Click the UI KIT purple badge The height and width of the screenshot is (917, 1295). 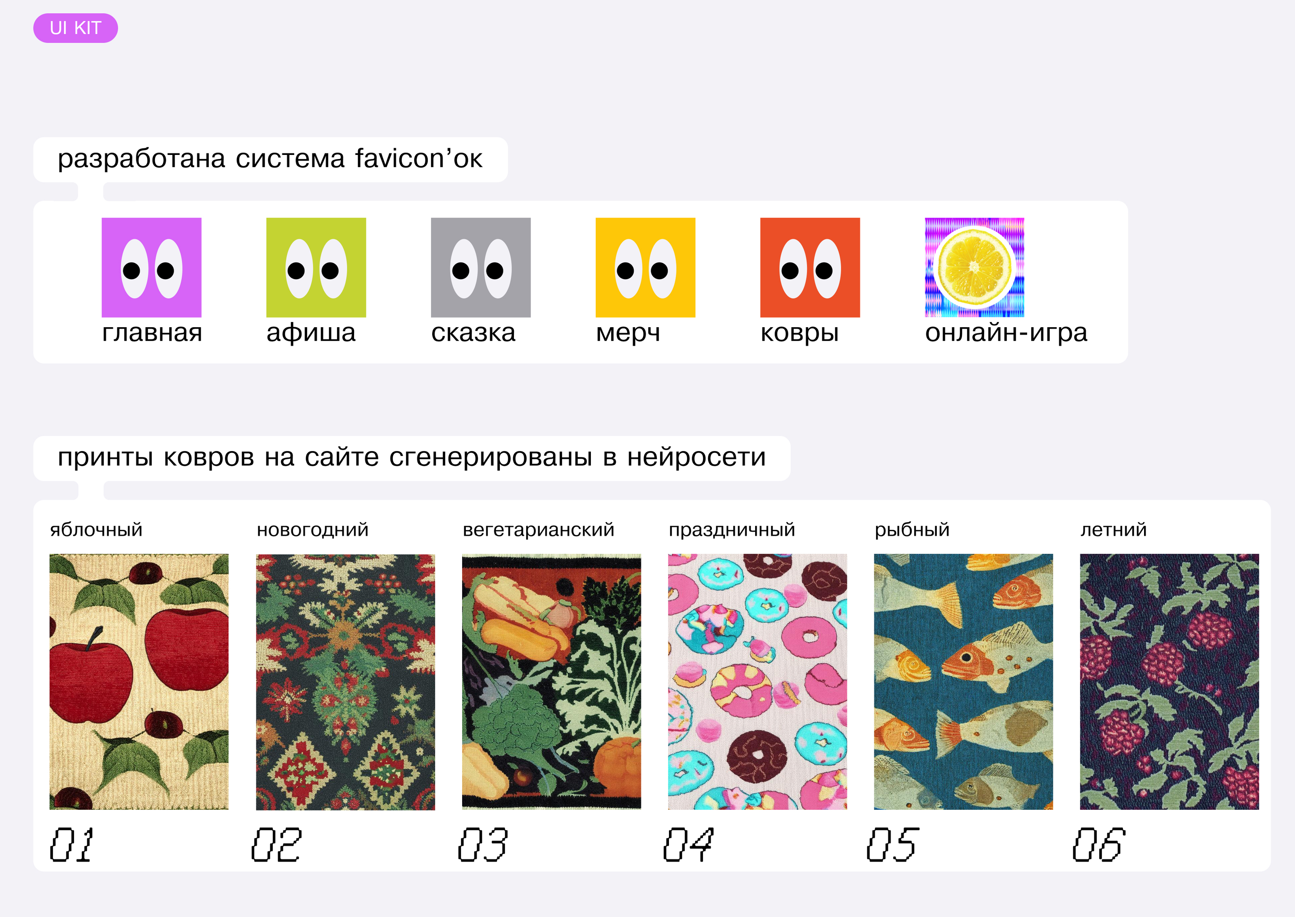click(x=76, y=28)
